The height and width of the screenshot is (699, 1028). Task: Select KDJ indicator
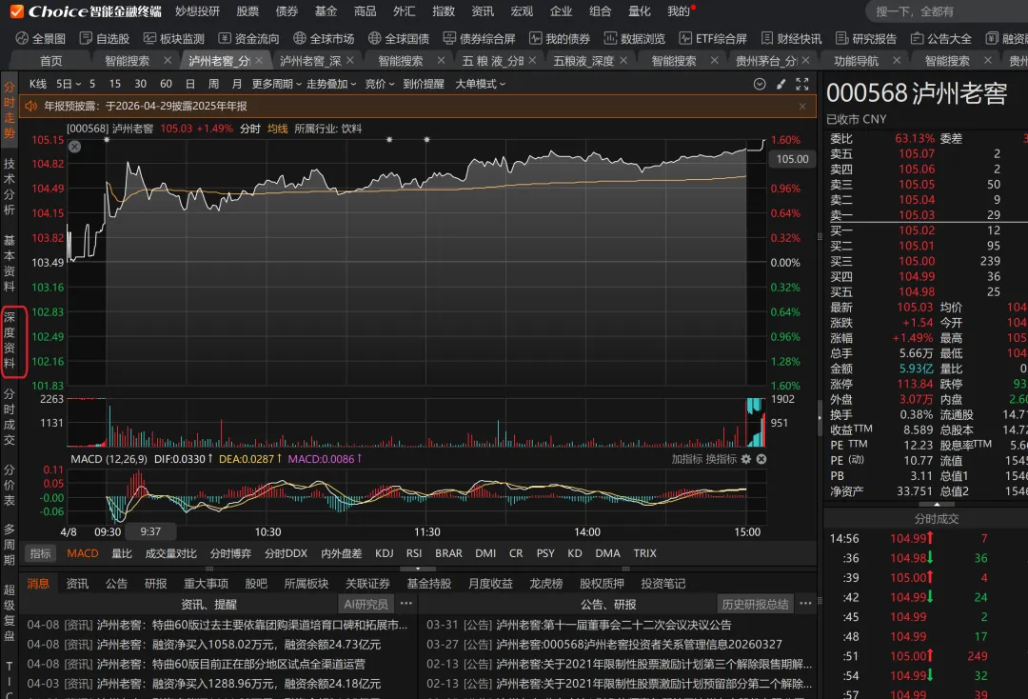click(x=385, y=553)
